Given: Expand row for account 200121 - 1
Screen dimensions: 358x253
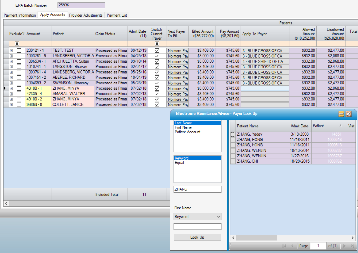Looking at the screenshot, I should pos(11,51).
